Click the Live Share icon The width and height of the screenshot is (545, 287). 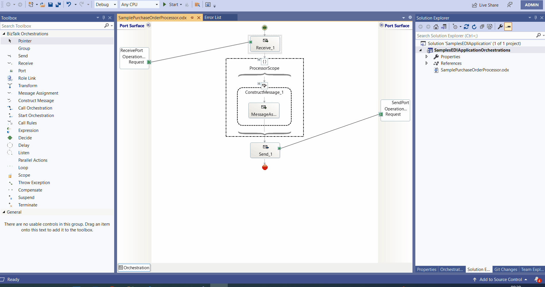[475, 5]
